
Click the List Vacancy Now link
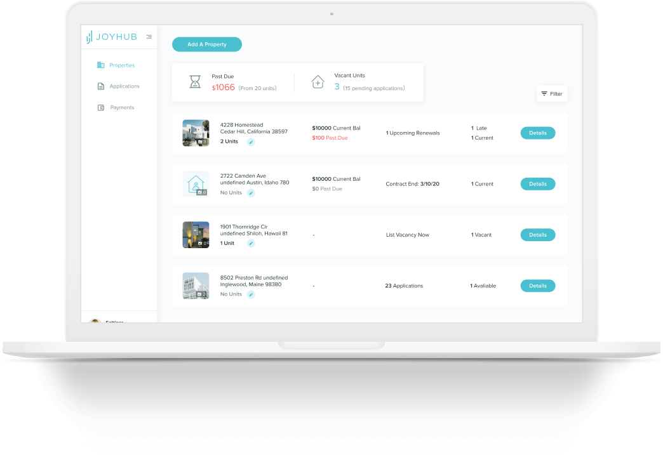(407, 235)
